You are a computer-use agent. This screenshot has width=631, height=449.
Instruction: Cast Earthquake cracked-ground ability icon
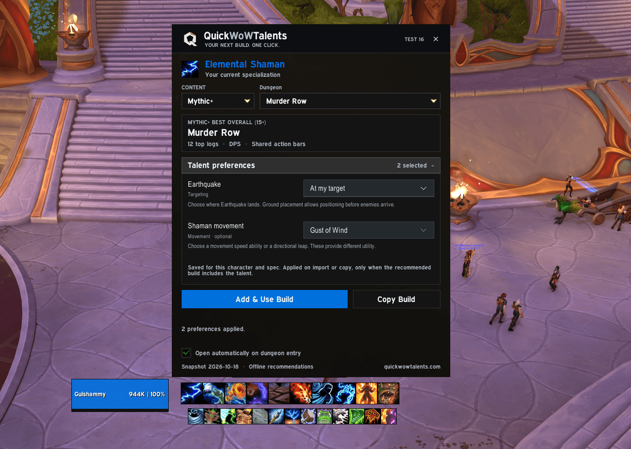279,394
